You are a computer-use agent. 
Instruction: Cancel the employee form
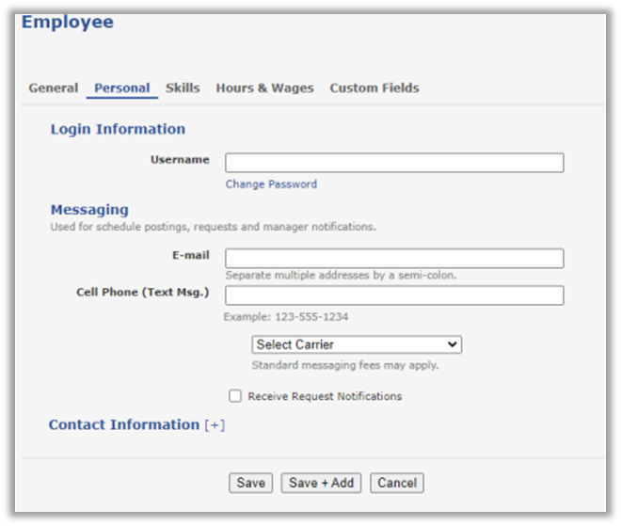pyautogui.click(x=396, y=483)
